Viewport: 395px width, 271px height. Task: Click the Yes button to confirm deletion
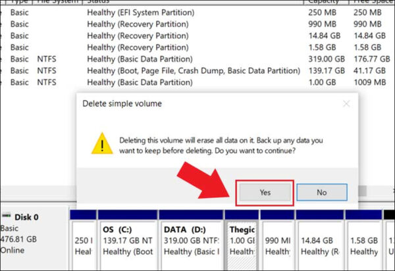click(265, 192)
